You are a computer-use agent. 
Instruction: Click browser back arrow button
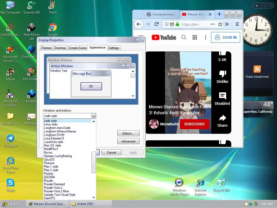pos(139,24)
